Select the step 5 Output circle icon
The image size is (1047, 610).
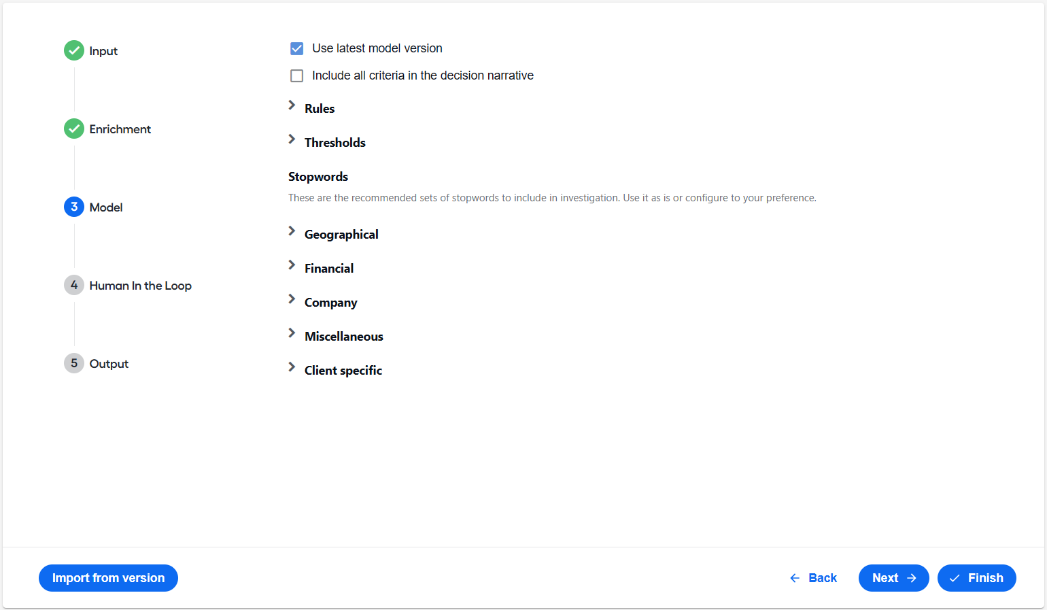pos(74,363)
